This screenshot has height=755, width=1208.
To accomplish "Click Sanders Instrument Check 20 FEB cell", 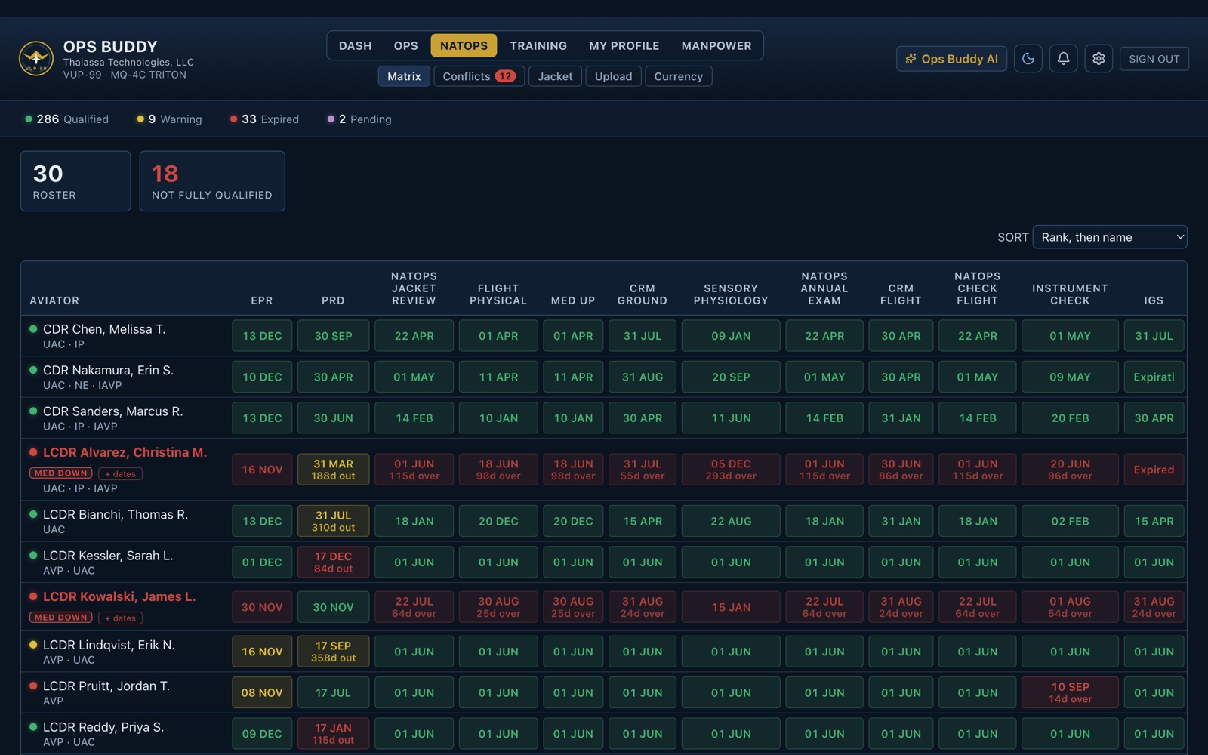I will (1070, 418).
